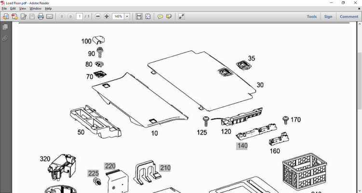Select the Highlight text tool
This screenshot has width=362, height=193.
click(169, 16)
